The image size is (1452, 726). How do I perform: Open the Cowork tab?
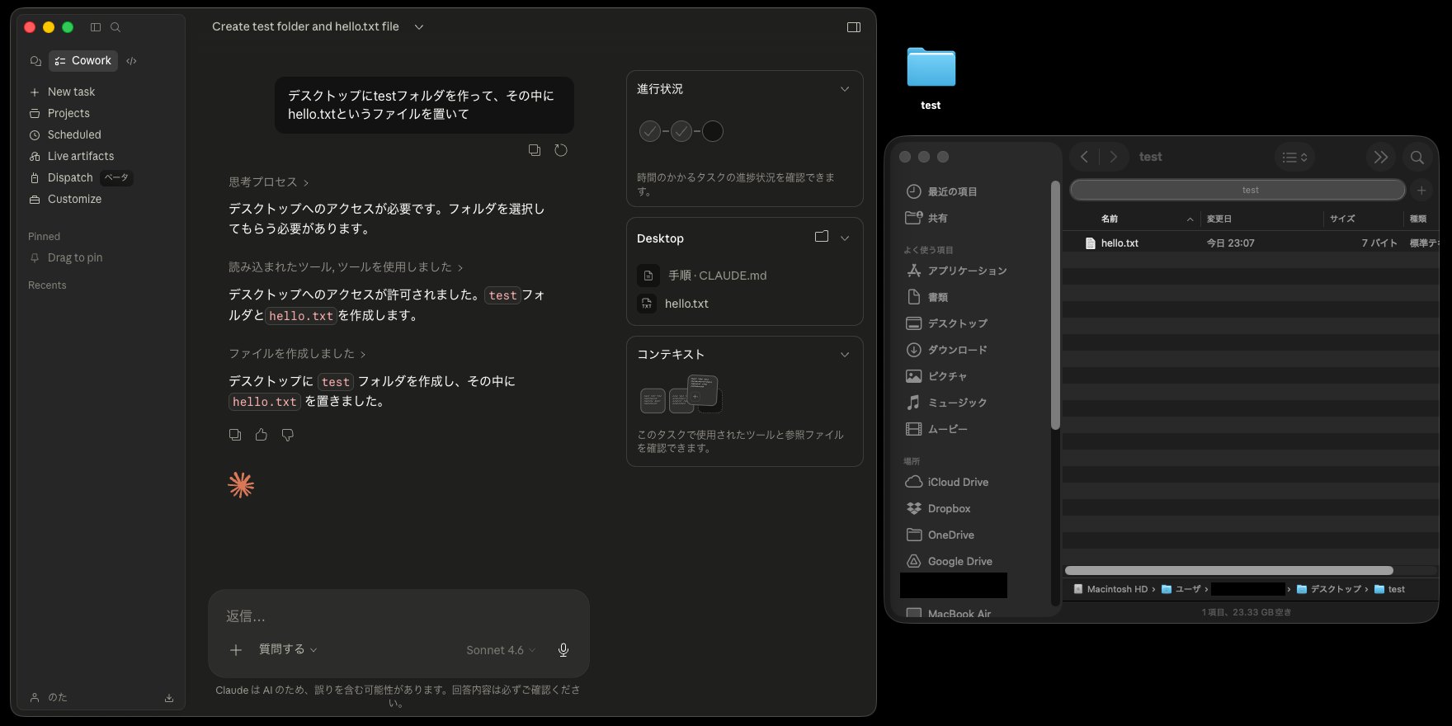pos(83,61)
